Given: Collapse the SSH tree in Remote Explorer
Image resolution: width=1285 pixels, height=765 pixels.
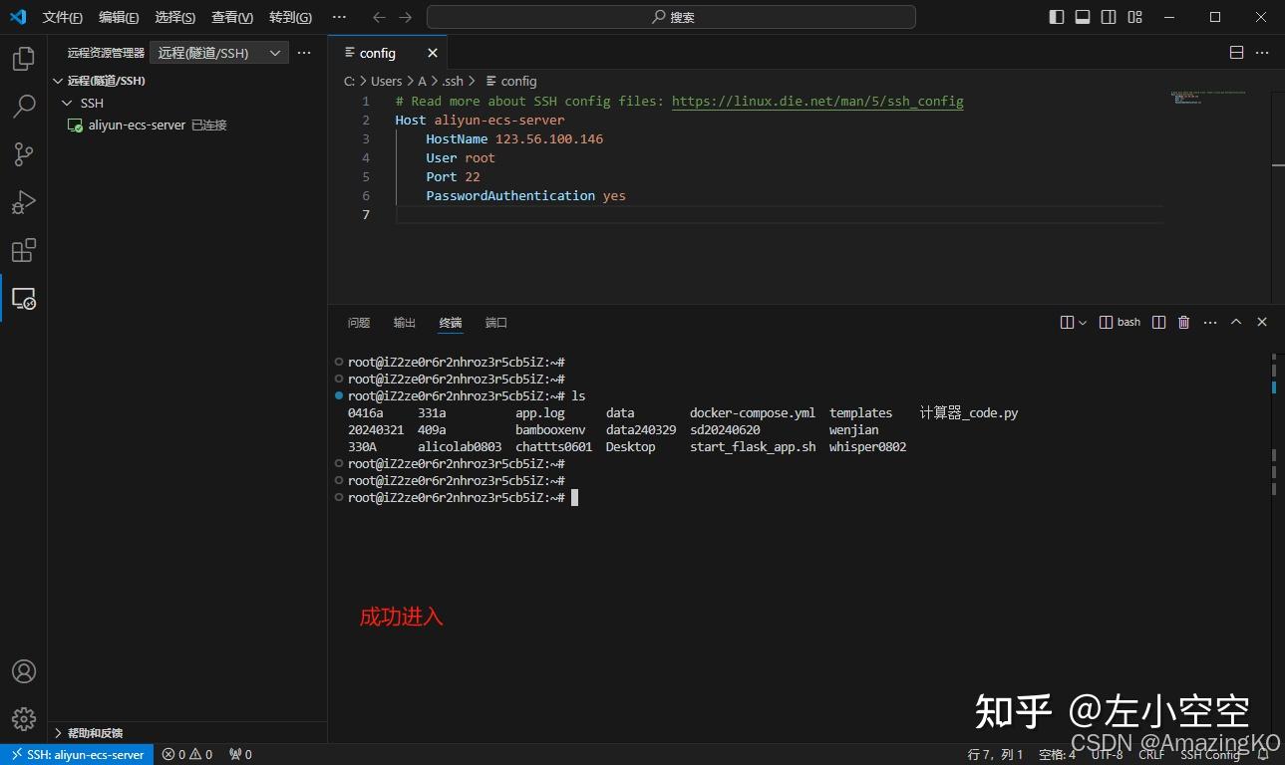Looking at the screenshot, I should [x=66, y=103].
